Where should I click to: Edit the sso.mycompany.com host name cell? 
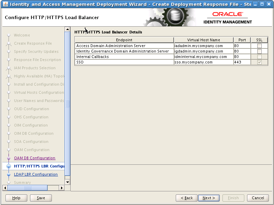click(x=204, y=62)
